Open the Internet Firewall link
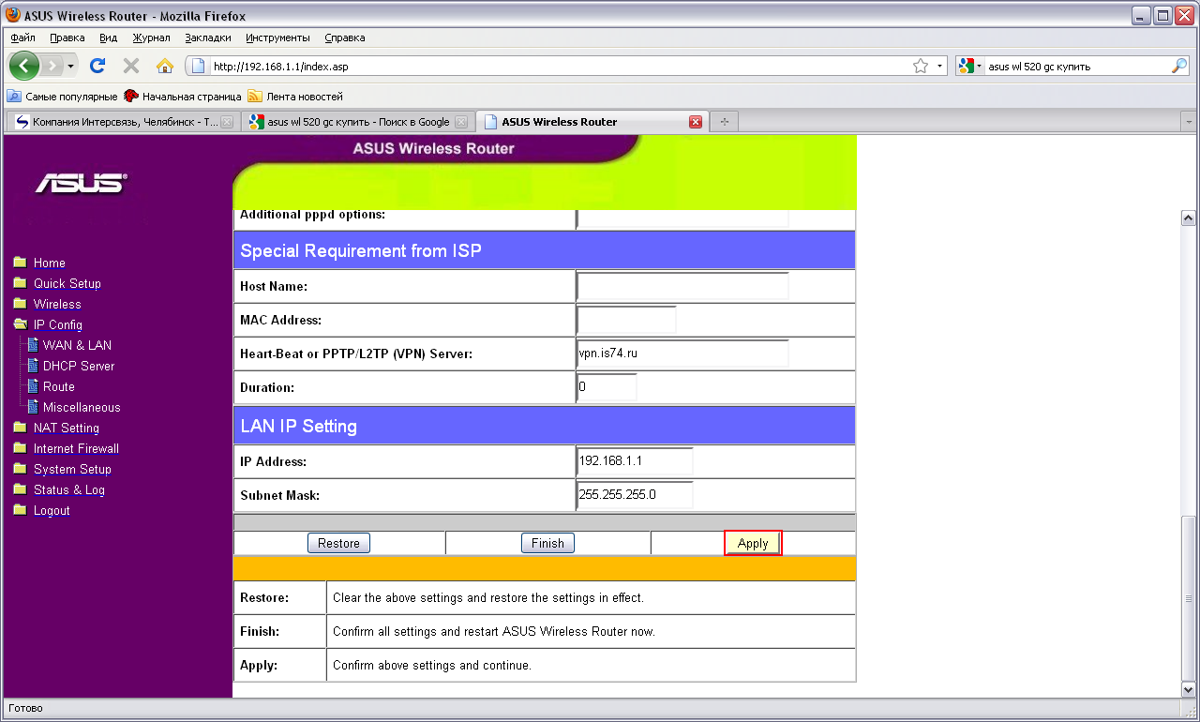The width and height of the screenshot is (1200, 722). [x=76, y=449]
